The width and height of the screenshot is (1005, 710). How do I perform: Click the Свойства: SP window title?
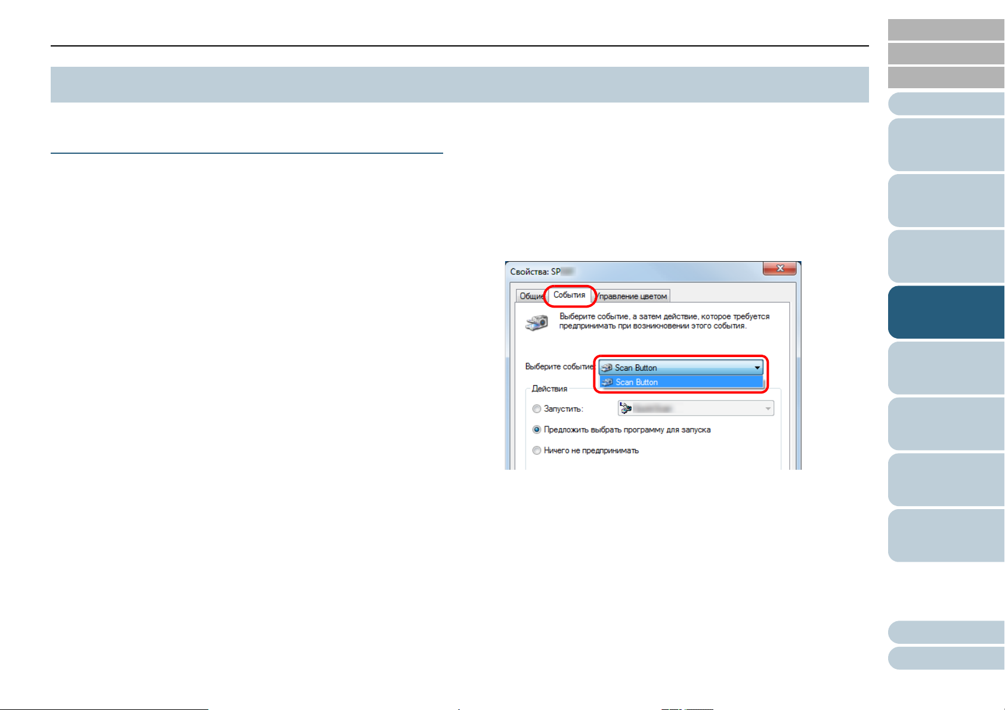pyautogui.click(x=541, y=271)
